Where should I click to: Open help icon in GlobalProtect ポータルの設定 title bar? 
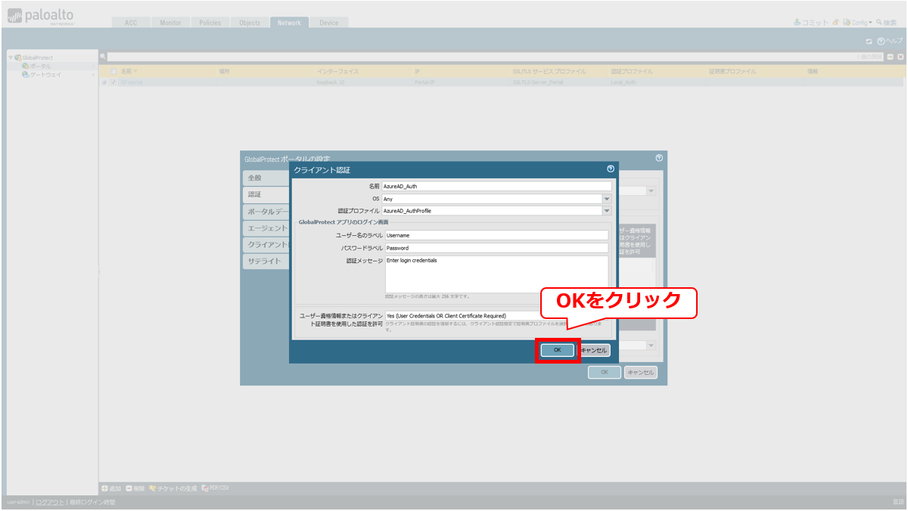[x=659, y=158]
